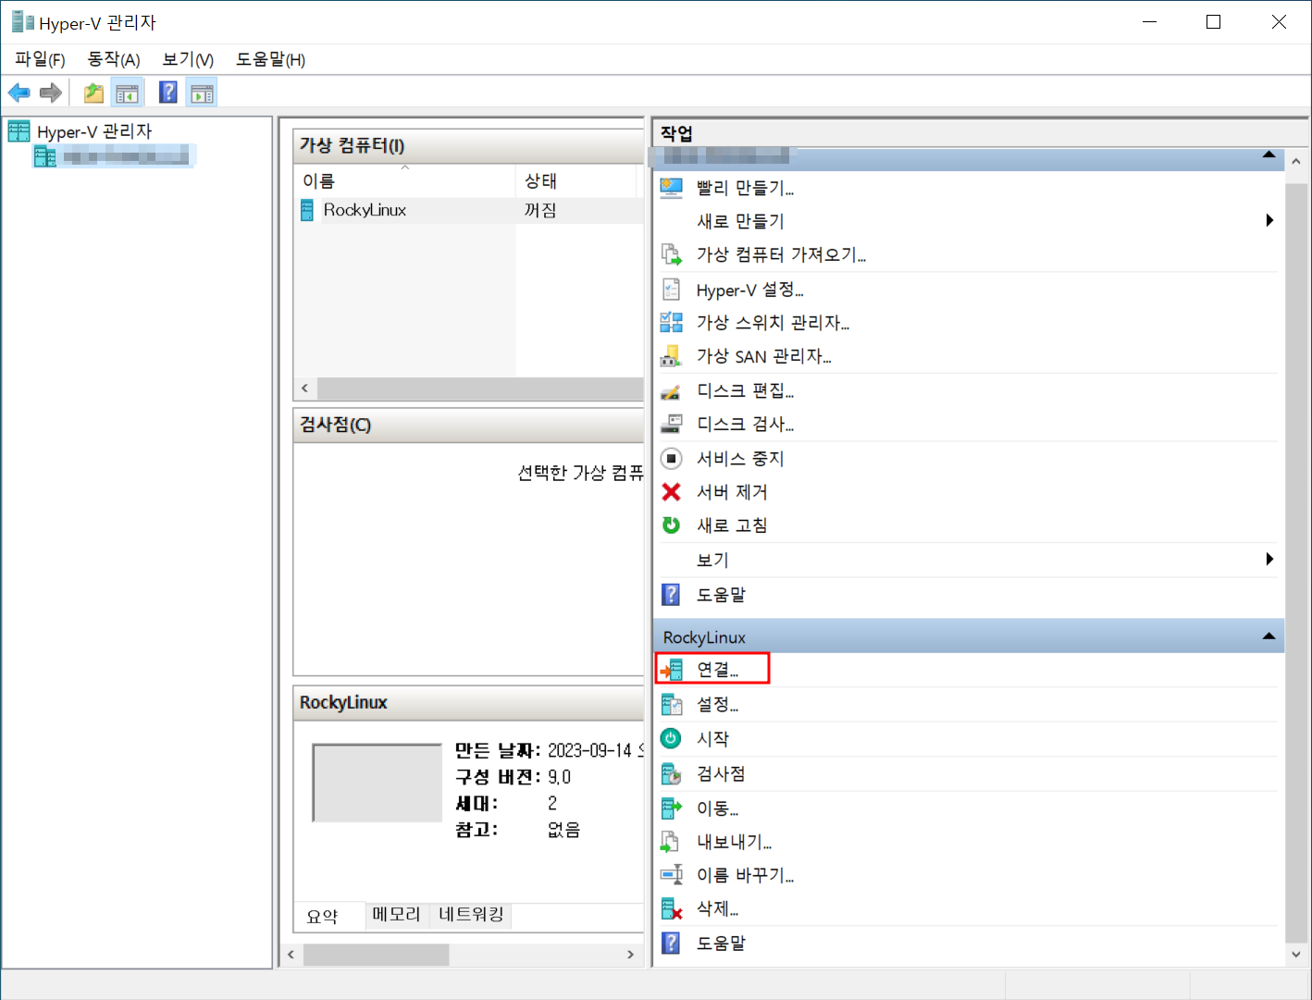This screenshot has width=1312, height=1000.
Task: Collapse the RockyLinux actions section arrow
Action: pos(1269,636)
